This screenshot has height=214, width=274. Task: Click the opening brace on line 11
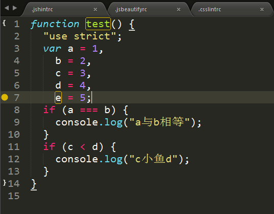coord(113,147)
